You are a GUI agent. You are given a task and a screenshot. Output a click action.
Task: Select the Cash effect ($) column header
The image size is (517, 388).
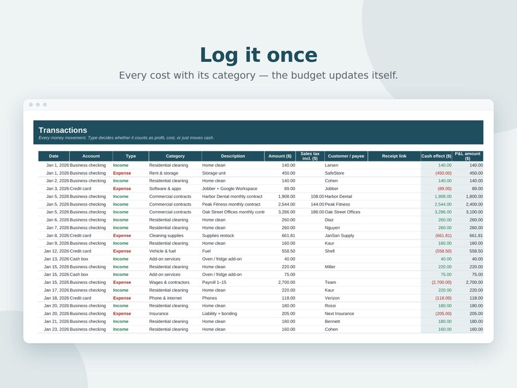point(436,156)
